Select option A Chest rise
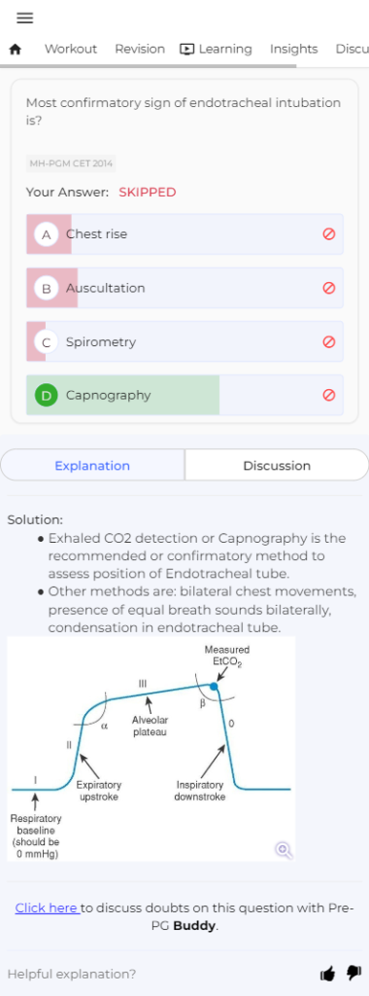 (x=184, y=234)
